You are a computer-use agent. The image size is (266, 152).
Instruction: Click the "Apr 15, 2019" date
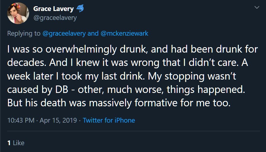[x=58, y=120]
